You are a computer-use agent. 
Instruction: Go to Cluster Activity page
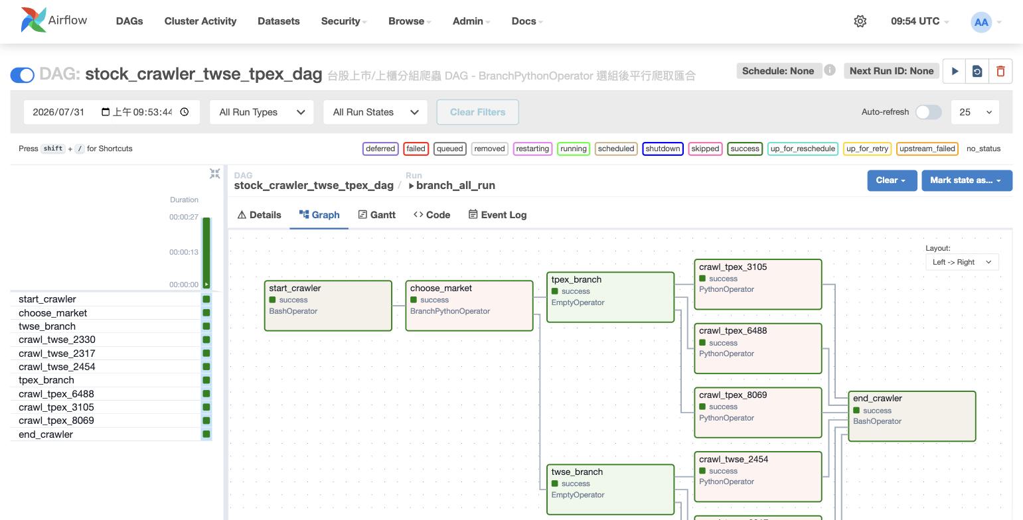(x=200, y=21)
